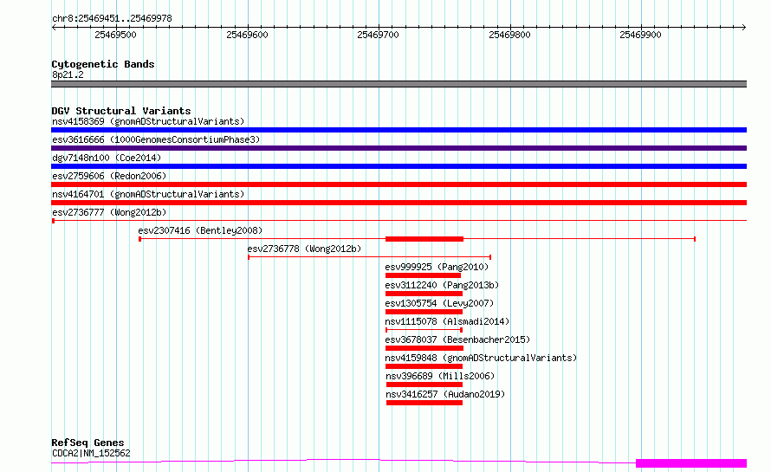Click the blue bar of dgv7148n100

[x=398, y=166]
